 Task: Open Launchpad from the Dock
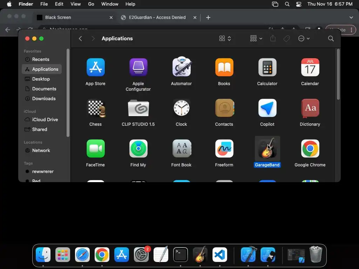tap(63, 255)
